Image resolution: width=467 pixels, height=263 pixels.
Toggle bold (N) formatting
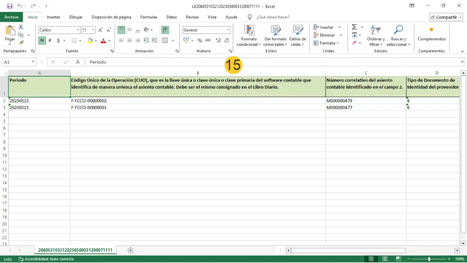[42, 40]
